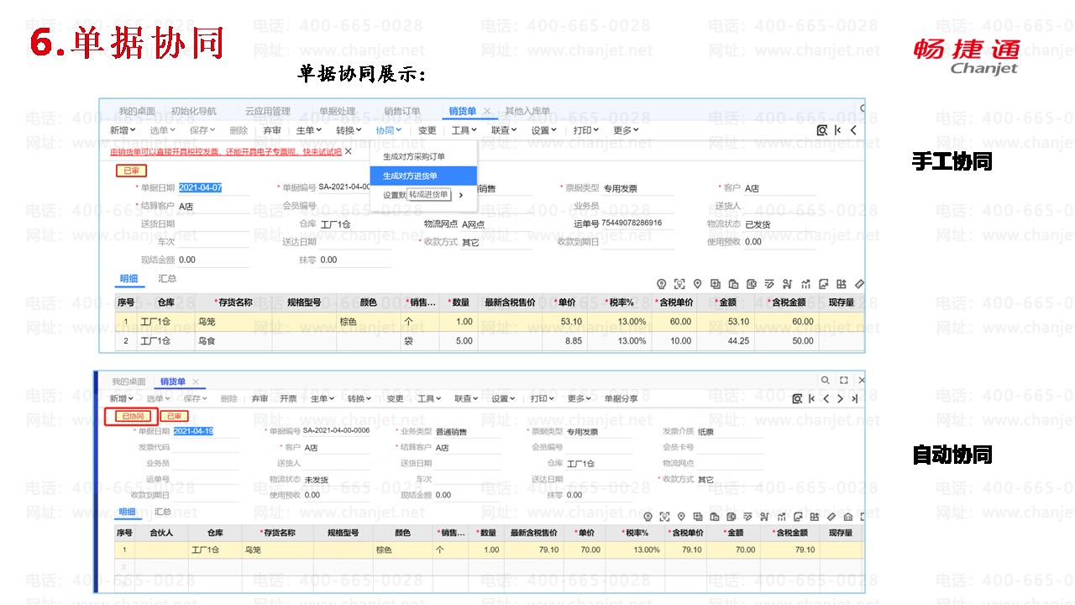Switch to the 销售订单 tab
This screenshot has height=605, width=1075.
pyautogui.click(x=401, y=111)
